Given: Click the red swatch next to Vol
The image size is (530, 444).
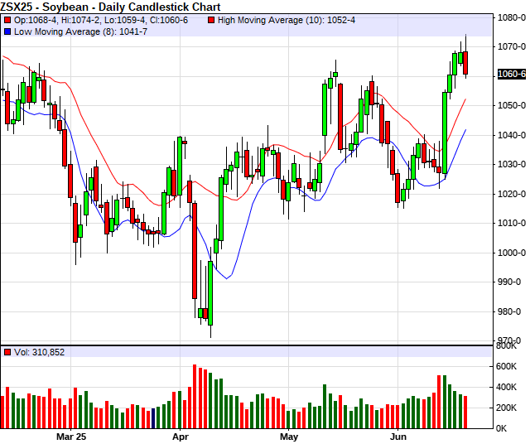Looking at the screenshot, I should [8, 352].
